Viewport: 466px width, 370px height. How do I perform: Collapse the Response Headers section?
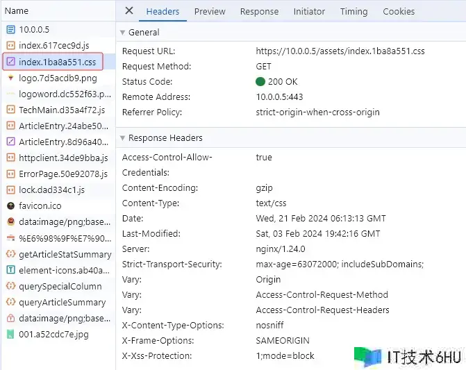coord(123,138)
